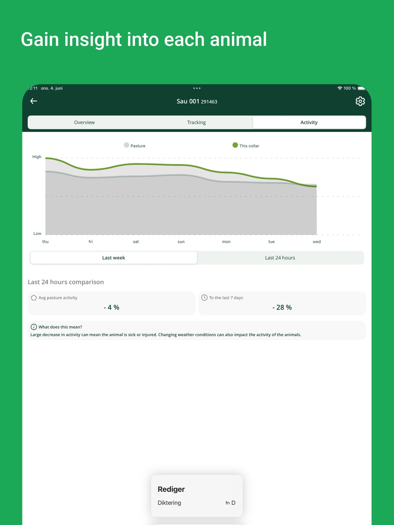Show the Last week chart range

(114, 258)
